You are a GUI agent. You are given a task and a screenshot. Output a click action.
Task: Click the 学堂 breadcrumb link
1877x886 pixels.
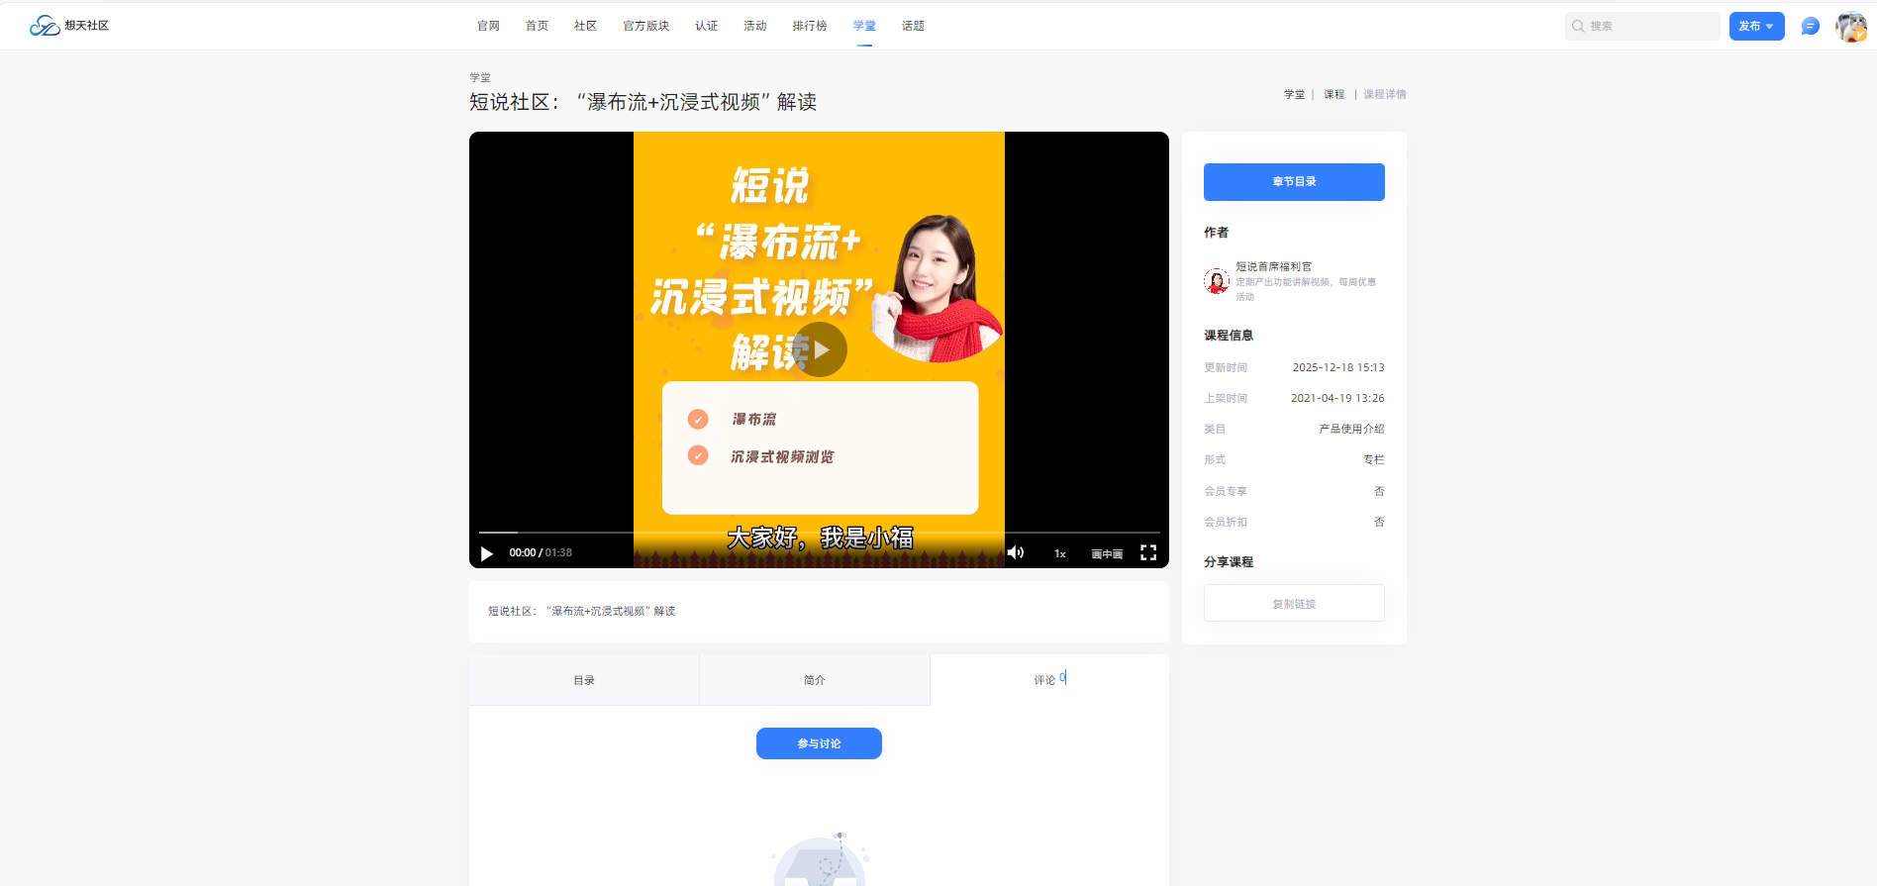point(1294,94)
